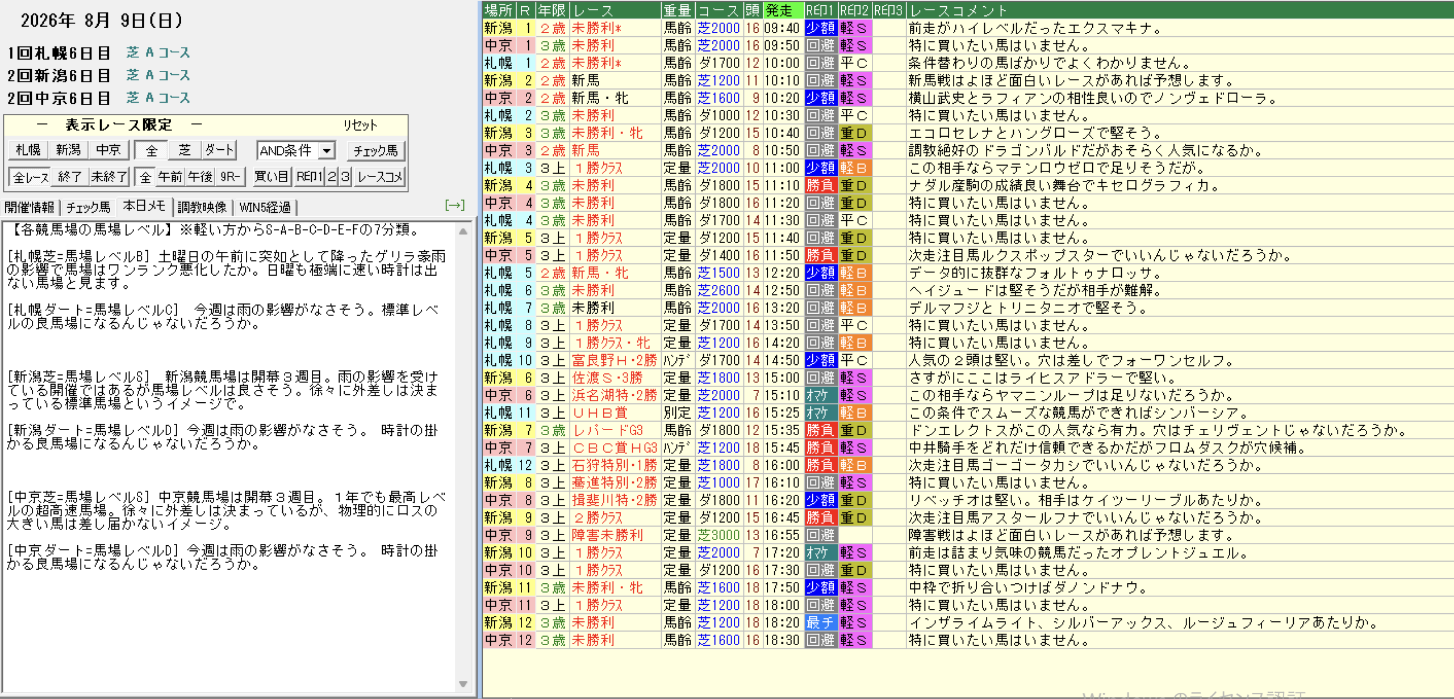This screenshot has height=699, width=1454.
Task: Toggle the 未終了 unfinished races filter
Action: (108, 177)
